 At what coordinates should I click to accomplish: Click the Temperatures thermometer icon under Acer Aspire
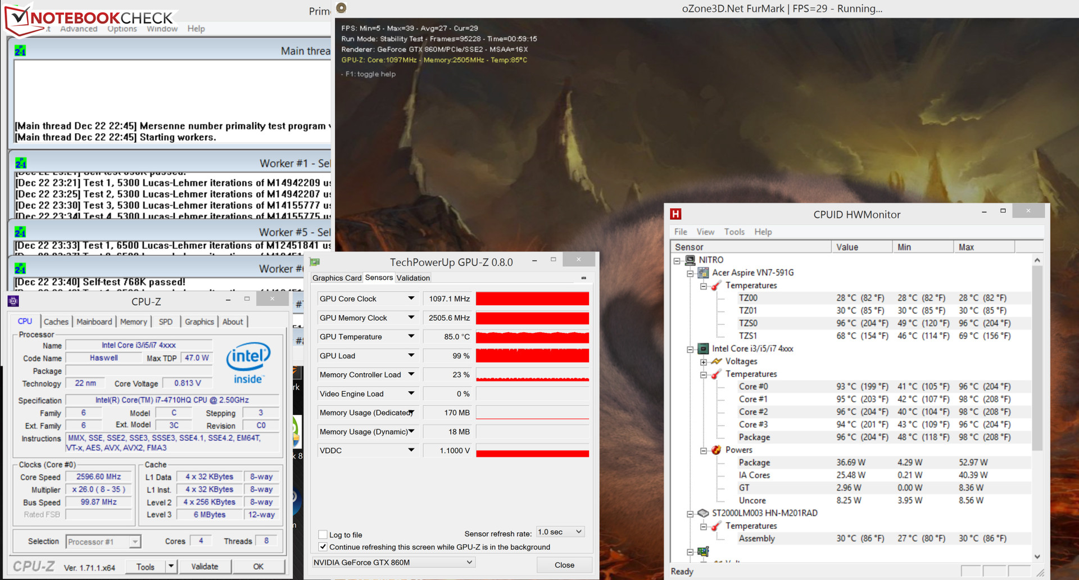click(717, 286)
